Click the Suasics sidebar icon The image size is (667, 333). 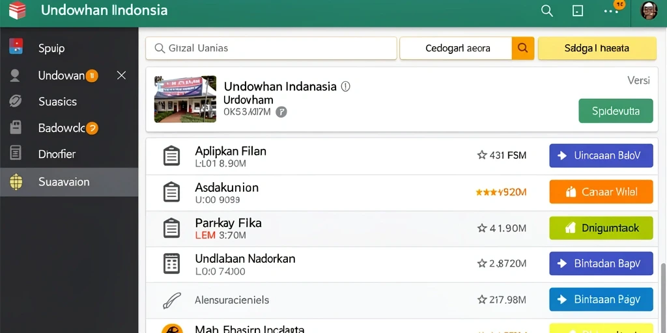[x=16, y=101]
